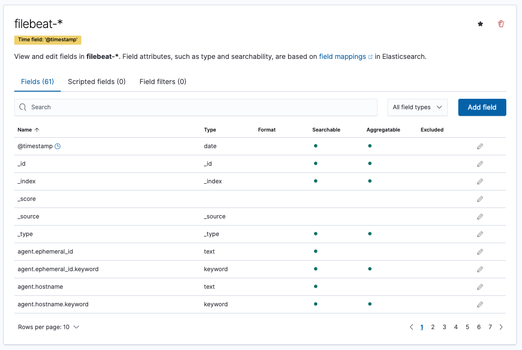
Task: Click the pencil icon beside _source
Action: (480, 216)
